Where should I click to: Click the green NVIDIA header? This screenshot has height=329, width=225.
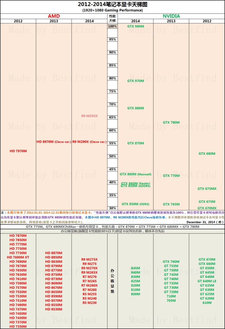click(171, 16)
